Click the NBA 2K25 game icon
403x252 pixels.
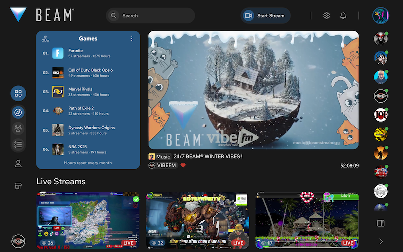click(58, 149)
